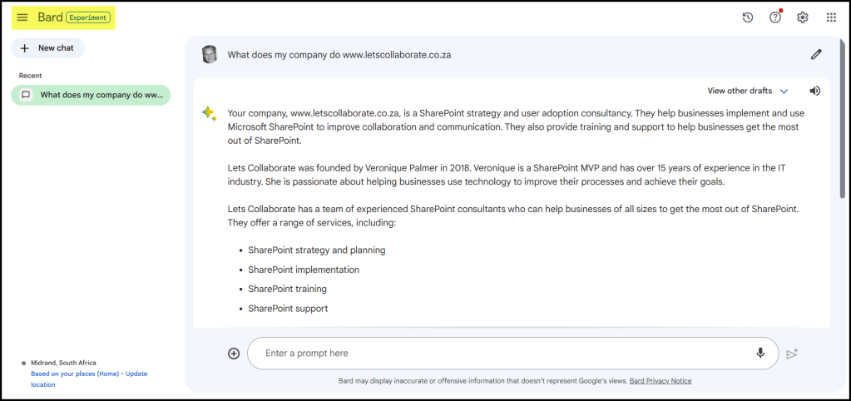
Task: Click the upload image plus icon
Action: (x=234, y=354)
